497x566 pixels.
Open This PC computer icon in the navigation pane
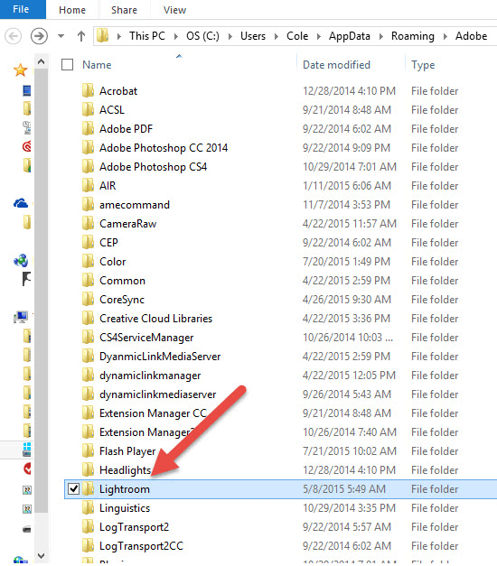(x=21, y=317)
